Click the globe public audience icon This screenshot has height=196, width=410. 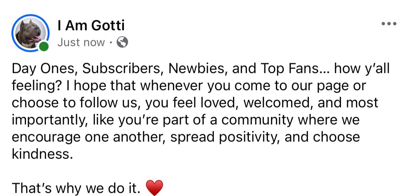122,42
